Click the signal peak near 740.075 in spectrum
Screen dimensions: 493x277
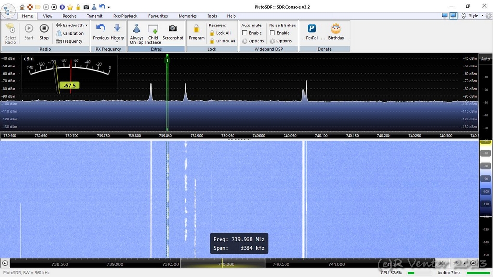[x=306, y=91]
